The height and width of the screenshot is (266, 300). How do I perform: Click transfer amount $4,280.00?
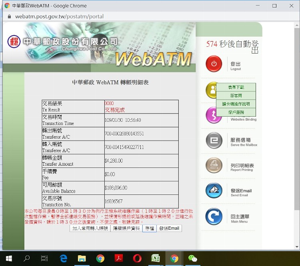point(114,161)
